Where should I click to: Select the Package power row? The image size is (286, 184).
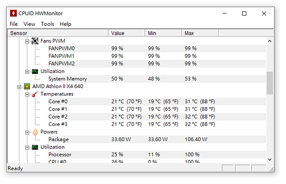pyautogui.click(x=137, y=139)
